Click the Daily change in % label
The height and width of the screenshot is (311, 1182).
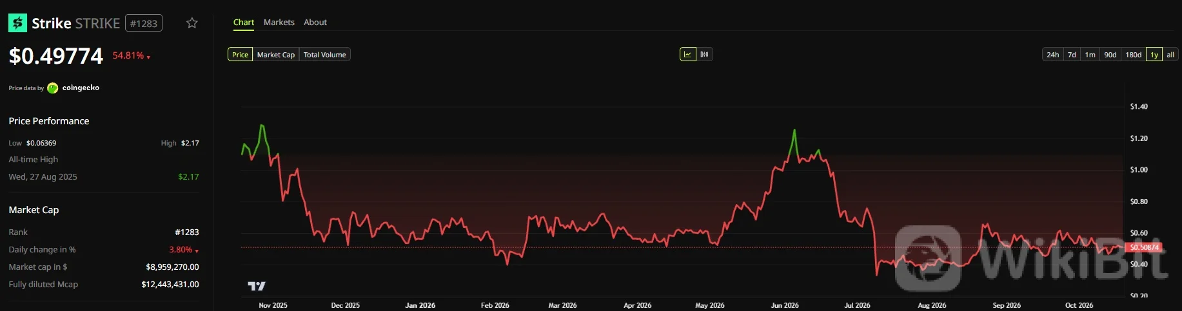(x=42, y=250)
